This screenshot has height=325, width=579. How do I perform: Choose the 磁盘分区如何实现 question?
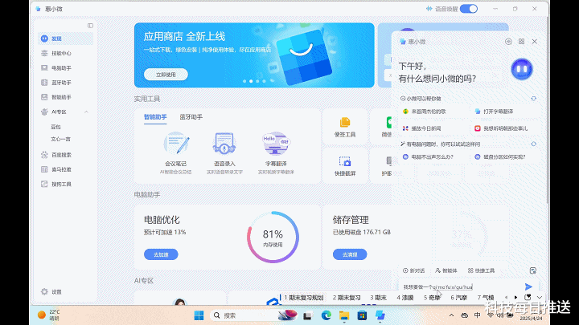coord(500,157)
